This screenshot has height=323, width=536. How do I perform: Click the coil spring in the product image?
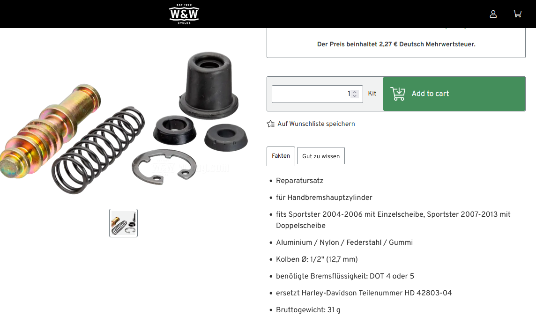click(98, 149)
